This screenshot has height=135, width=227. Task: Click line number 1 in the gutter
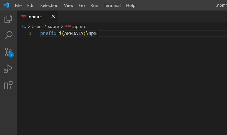coord(30,33)
